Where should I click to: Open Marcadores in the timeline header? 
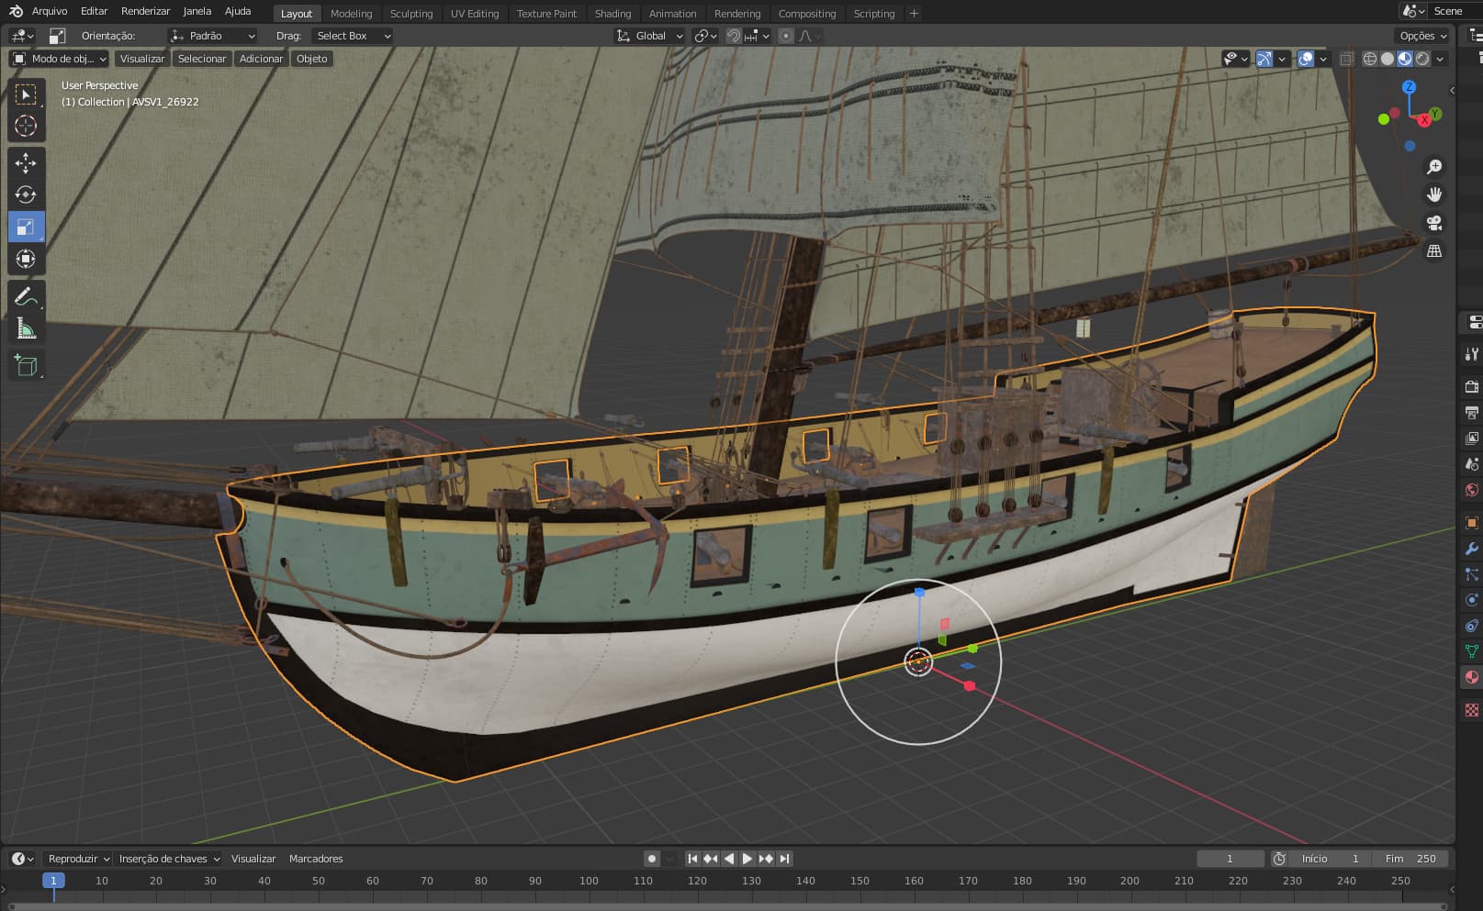[316, 859]
